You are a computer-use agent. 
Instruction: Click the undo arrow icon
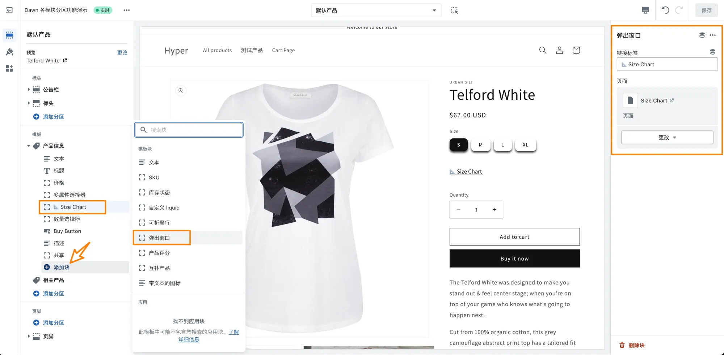click(665, 10)
